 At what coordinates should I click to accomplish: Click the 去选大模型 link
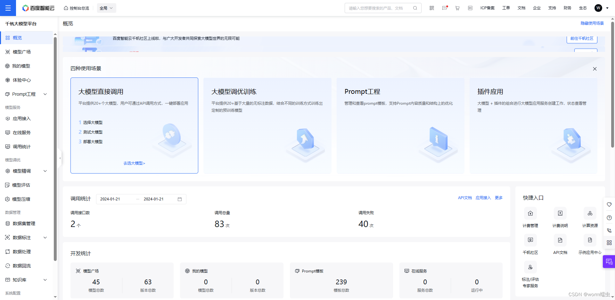[134, 163]
